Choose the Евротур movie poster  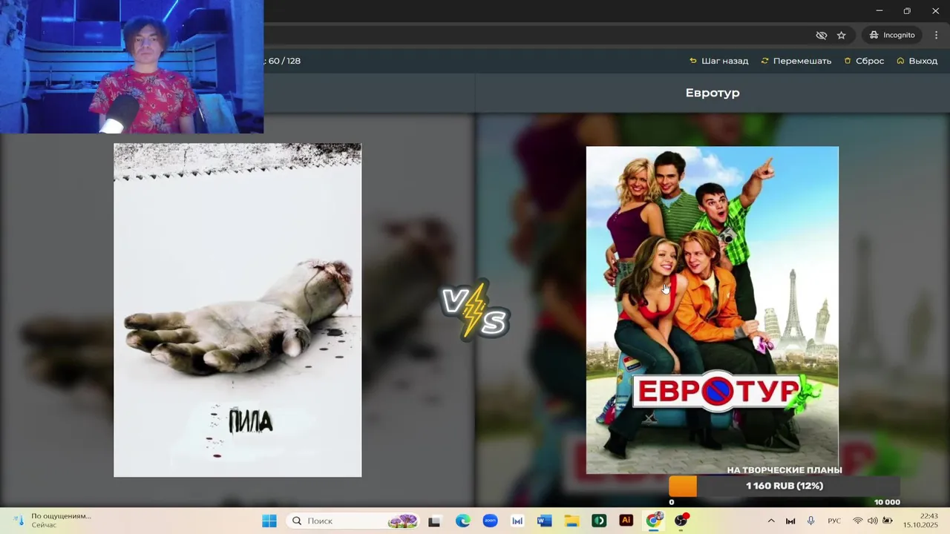712,310
